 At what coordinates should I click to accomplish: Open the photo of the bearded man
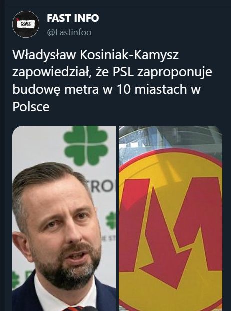coord(64,218)
